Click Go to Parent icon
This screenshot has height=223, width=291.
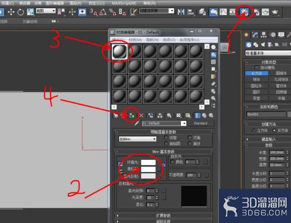(x=204, y=116)
